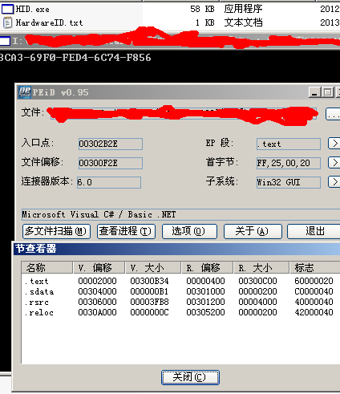Sort by 名称 column header

(x=47, y=267)
